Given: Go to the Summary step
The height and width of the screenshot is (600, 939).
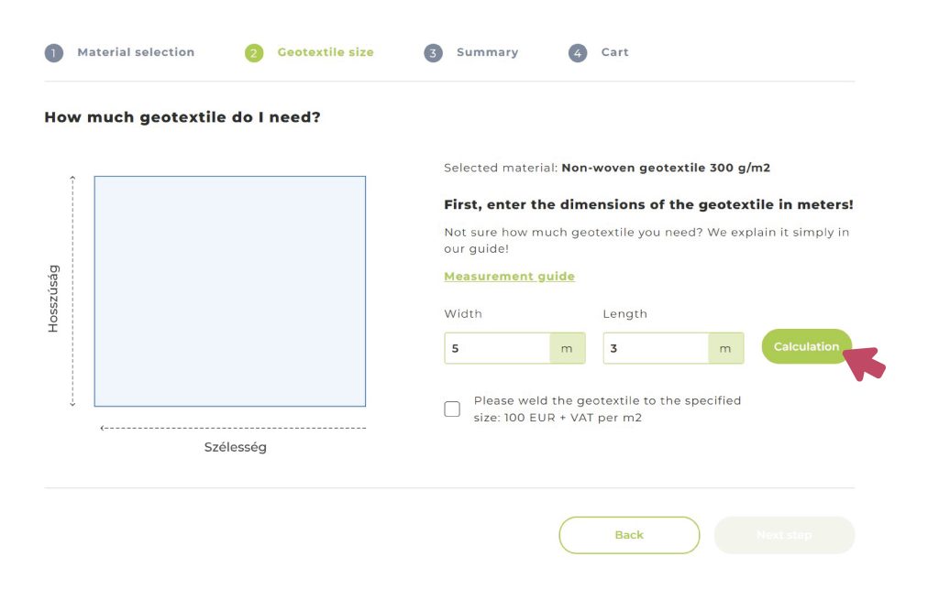Looking at the screenshot, I should click(x=487, y=52).
